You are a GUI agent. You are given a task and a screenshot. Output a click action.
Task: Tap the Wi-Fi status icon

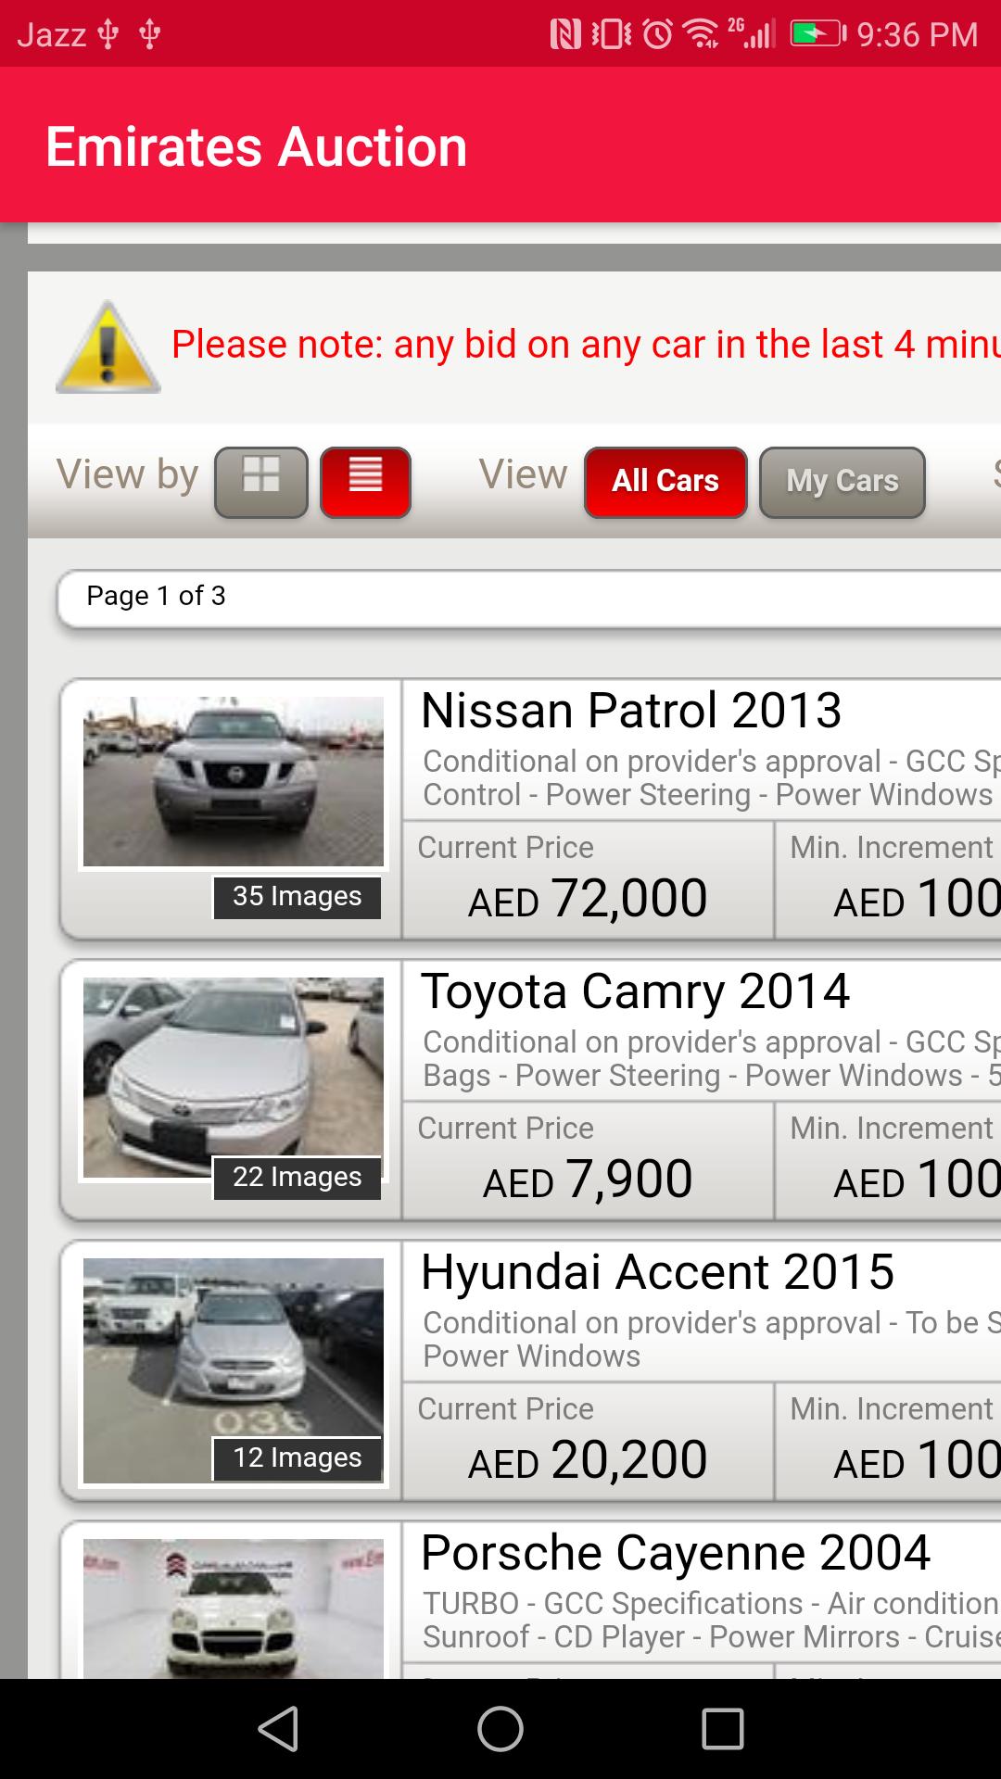pos(701,34)
